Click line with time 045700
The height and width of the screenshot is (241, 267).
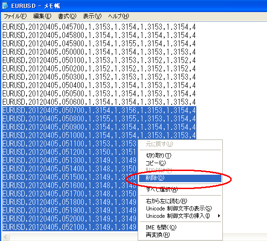point(99,27)
